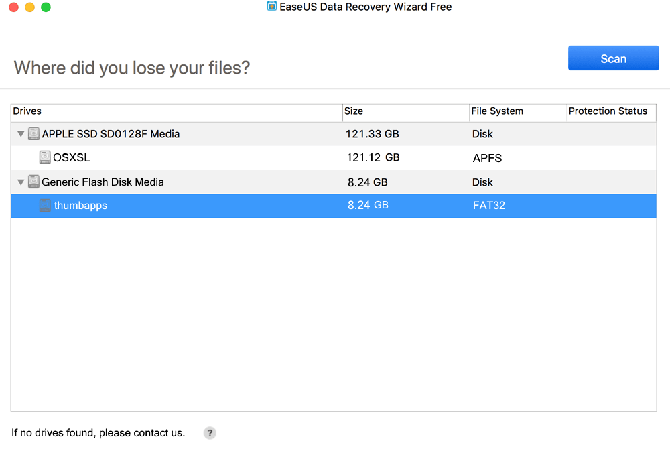
Task: Click the Generic Flash Disk drive icon
Action: click(33, 182)
